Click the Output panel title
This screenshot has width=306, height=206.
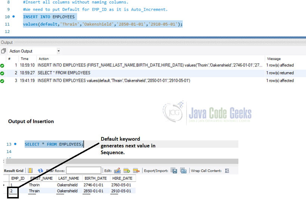7,42
